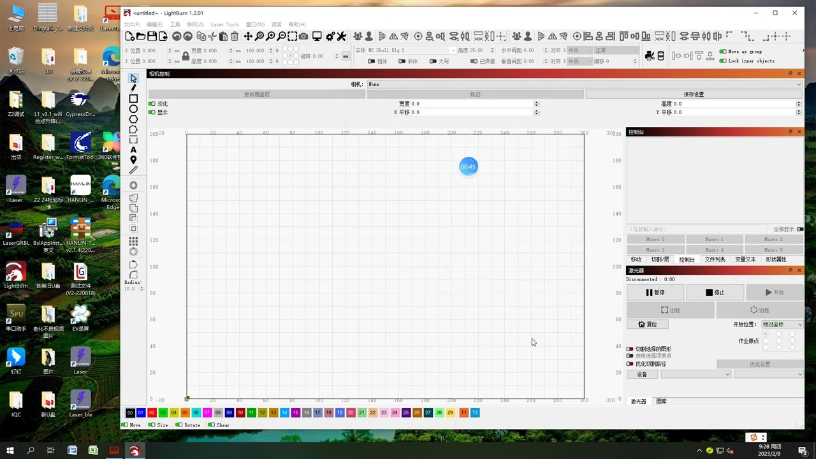Open the empty dropdown next to 设备 button
The height and width of the screenshot is (459, 816).
pos(696,374)
